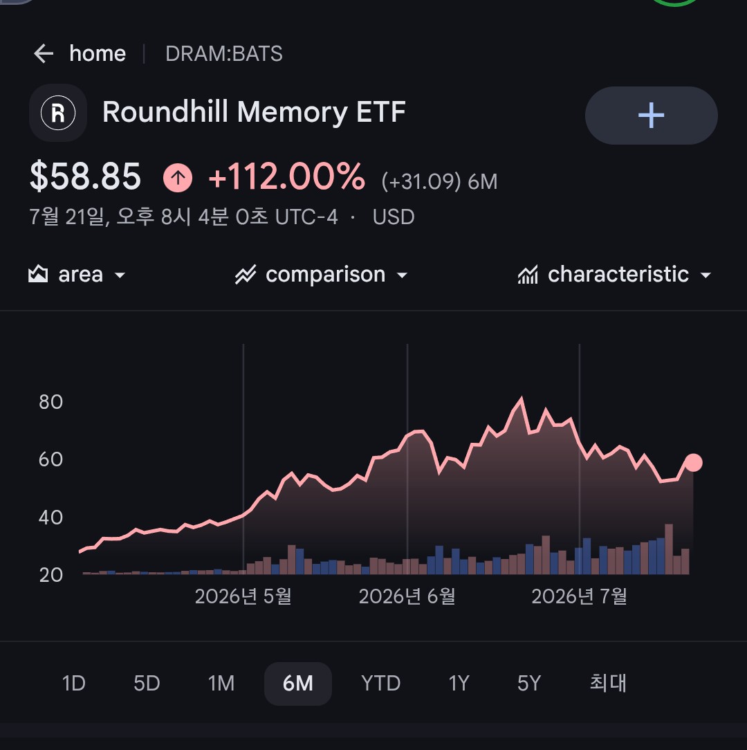Click the Roundhill R logo icon
Screen dimensions: 747x750
[58, 113]
